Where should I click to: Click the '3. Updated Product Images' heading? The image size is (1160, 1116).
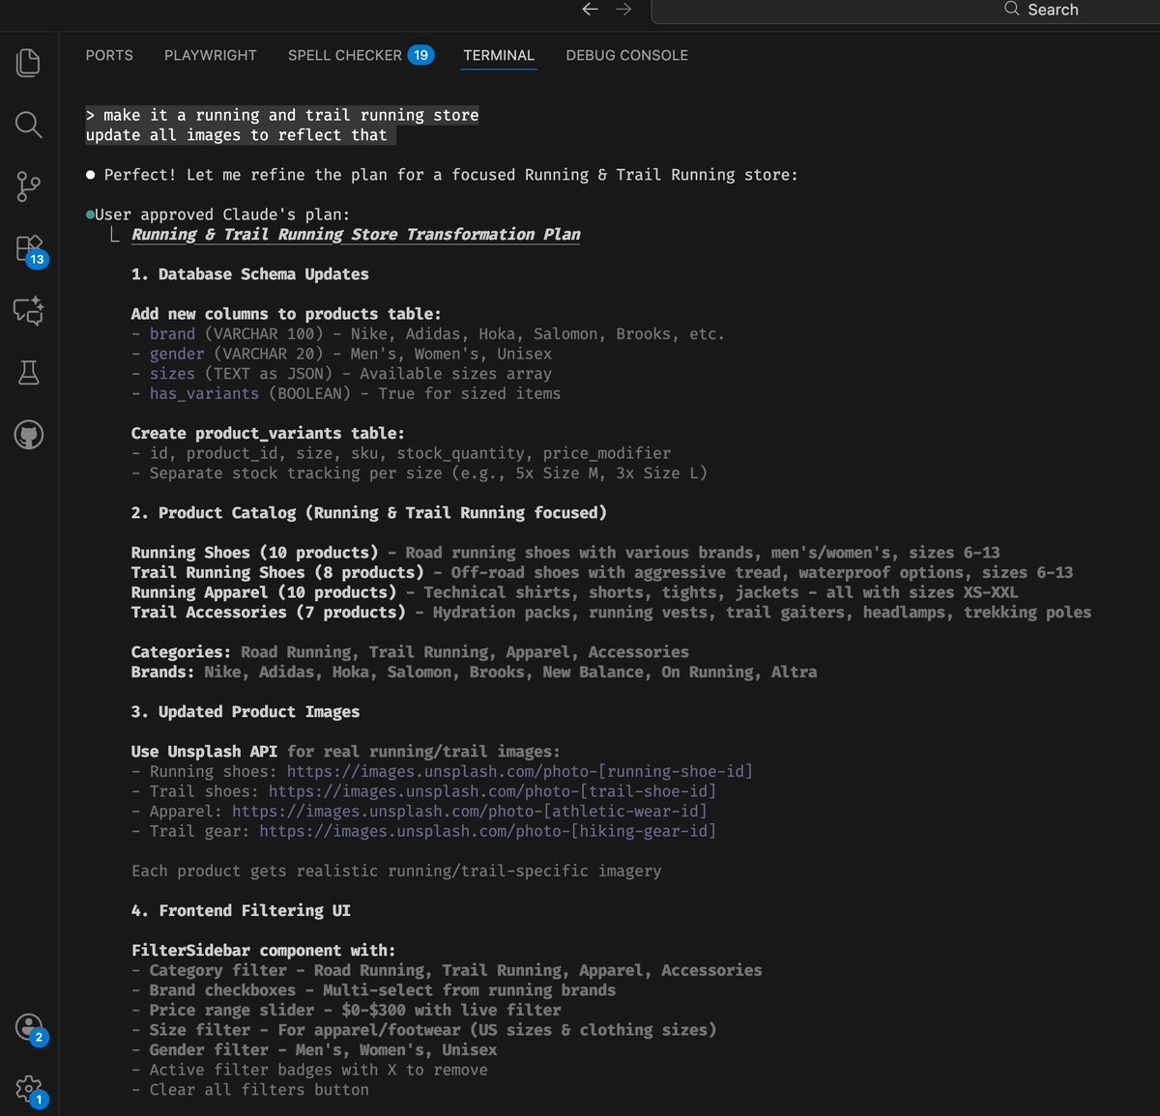pyautogui.click(x=246, y=712)
